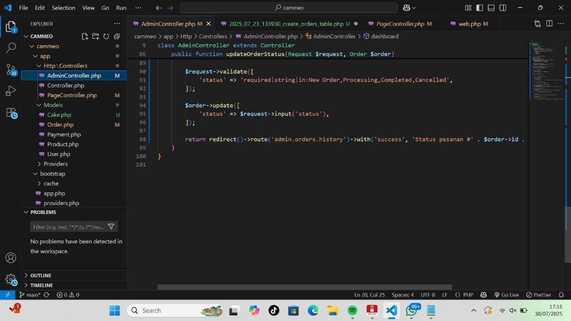This screenshot has width=571, height=321.
Task: Open Manage gear icon in activity bar
Action: click(x=11, y=280)
